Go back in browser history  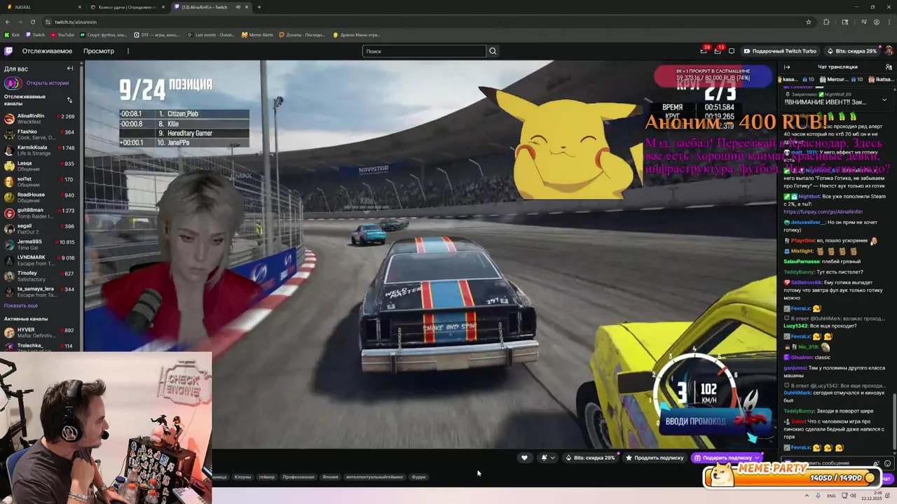pyautogui.click(x=8, y=22)
